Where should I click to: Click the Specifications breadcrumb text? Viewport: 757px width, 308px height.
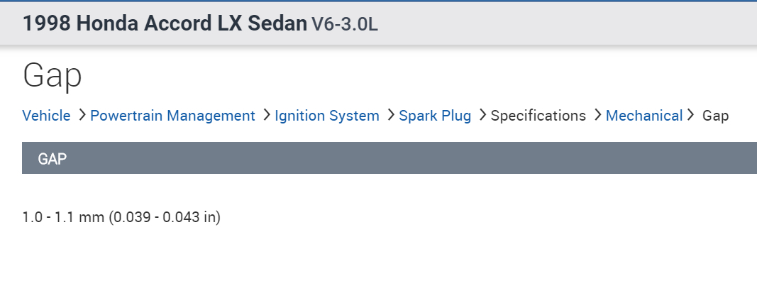point(538,116)
